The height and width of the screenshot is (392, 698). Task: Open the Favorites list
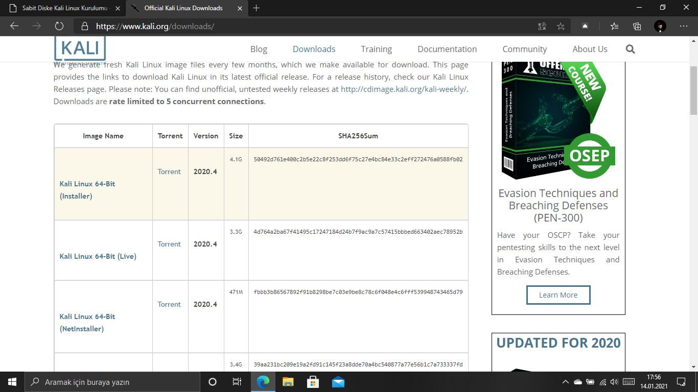click(615, 26)
